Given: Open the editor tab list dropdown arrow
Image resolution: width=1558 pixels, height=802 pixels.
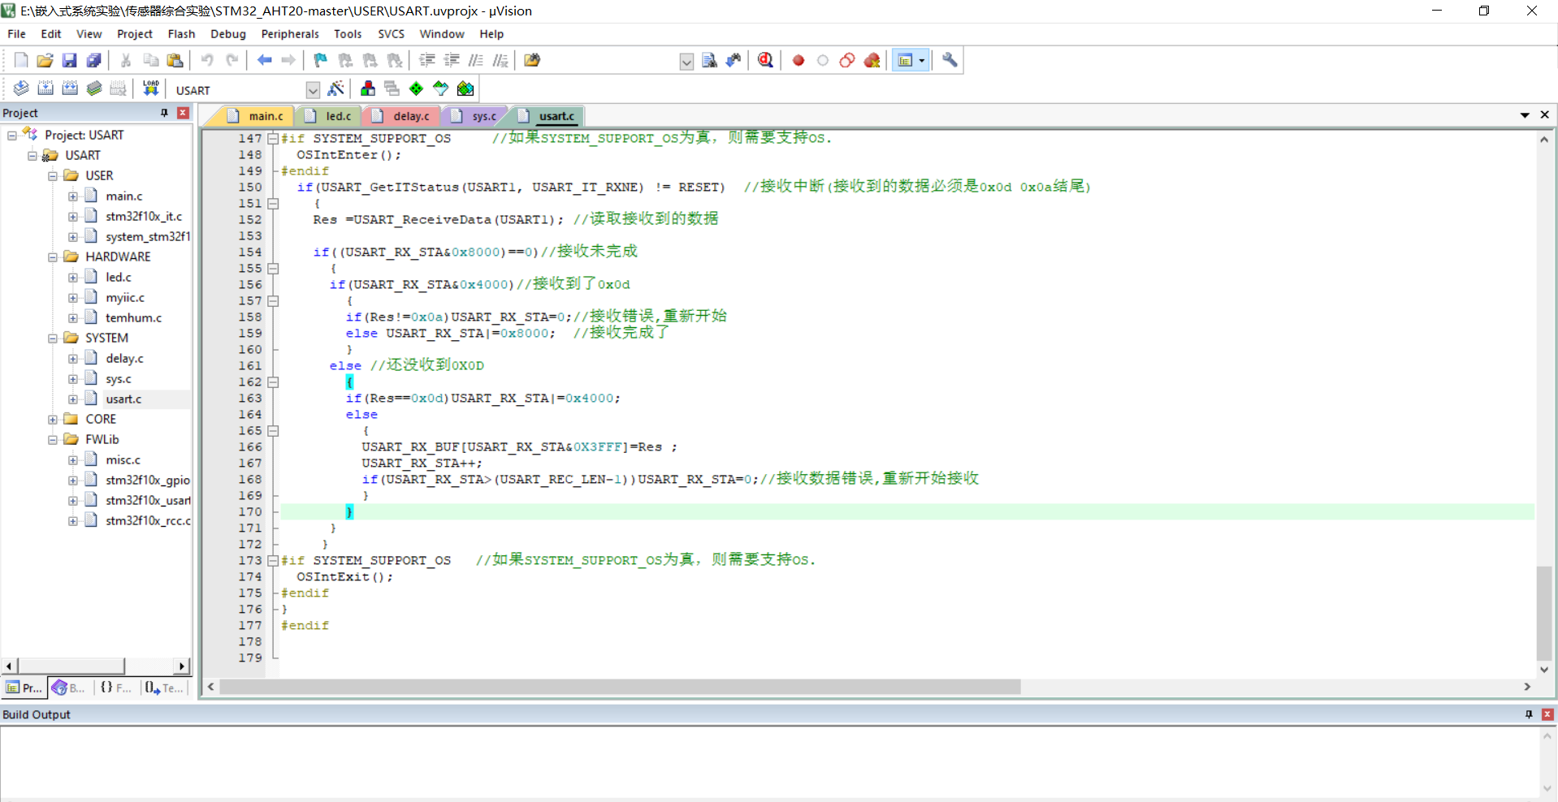Looking at the screenshot, I should point(1525,115).
